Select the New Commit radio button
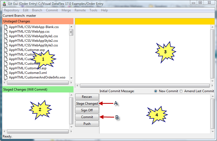Viewport: 217px width, 141px height. pos(156,91)
